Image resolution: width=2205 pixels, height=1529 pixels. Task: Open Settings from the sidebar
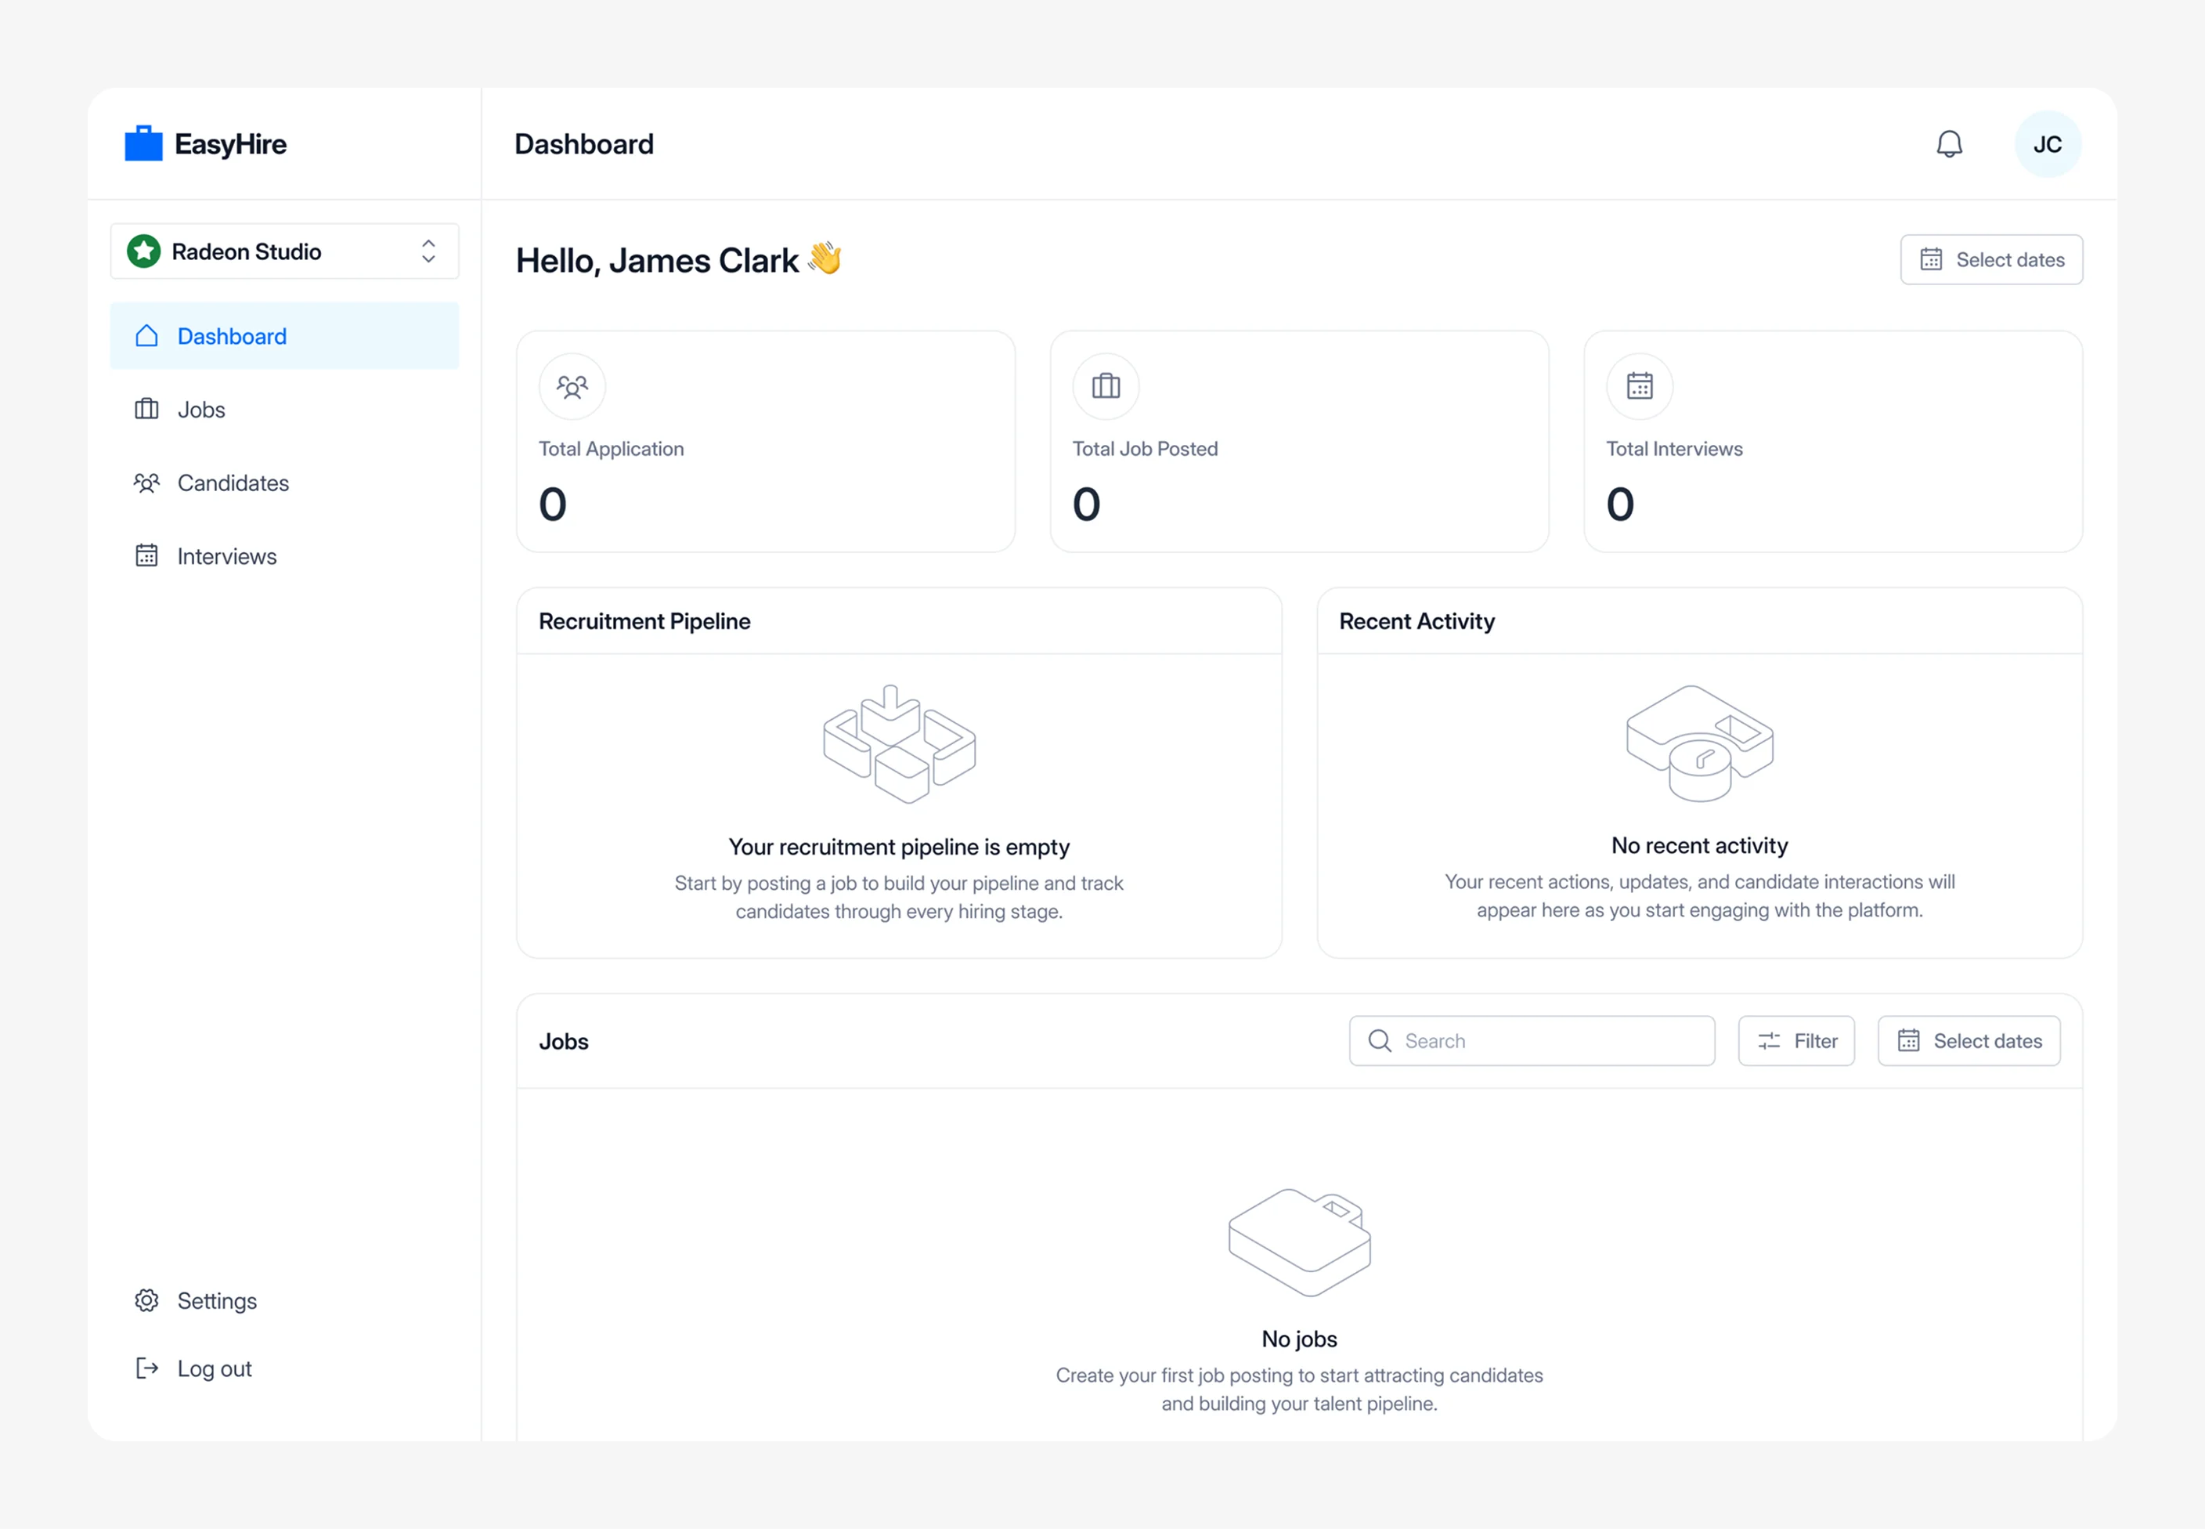tap(284, 1300)
